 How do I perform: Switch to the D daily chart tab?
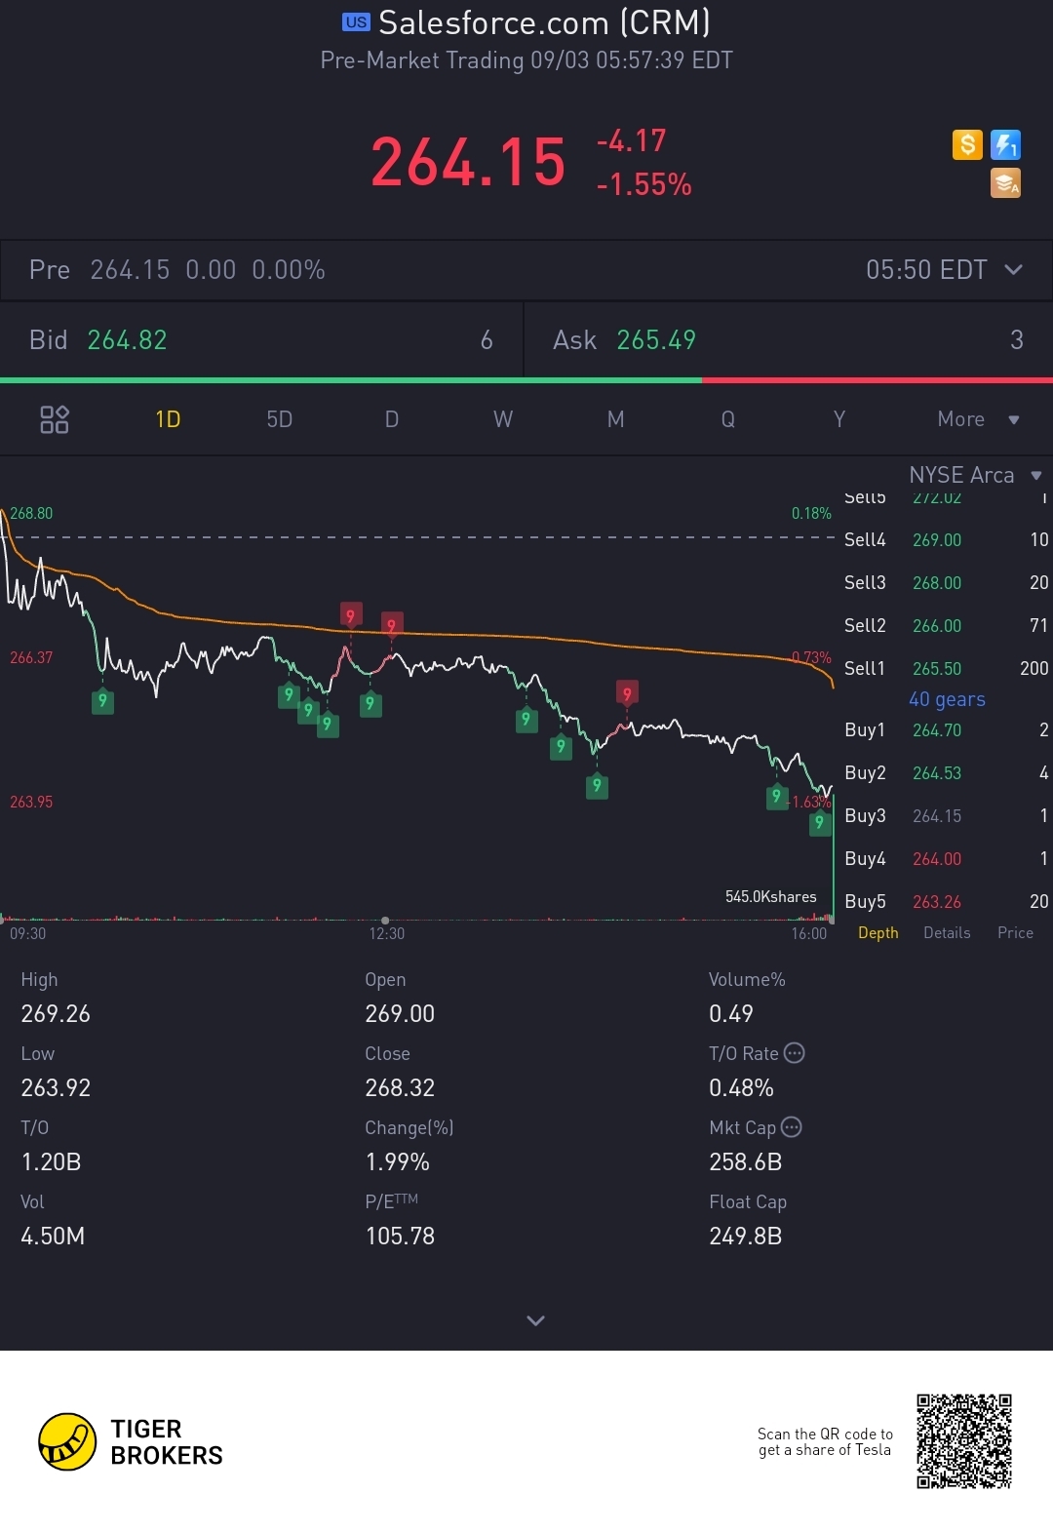coord(392,419)
